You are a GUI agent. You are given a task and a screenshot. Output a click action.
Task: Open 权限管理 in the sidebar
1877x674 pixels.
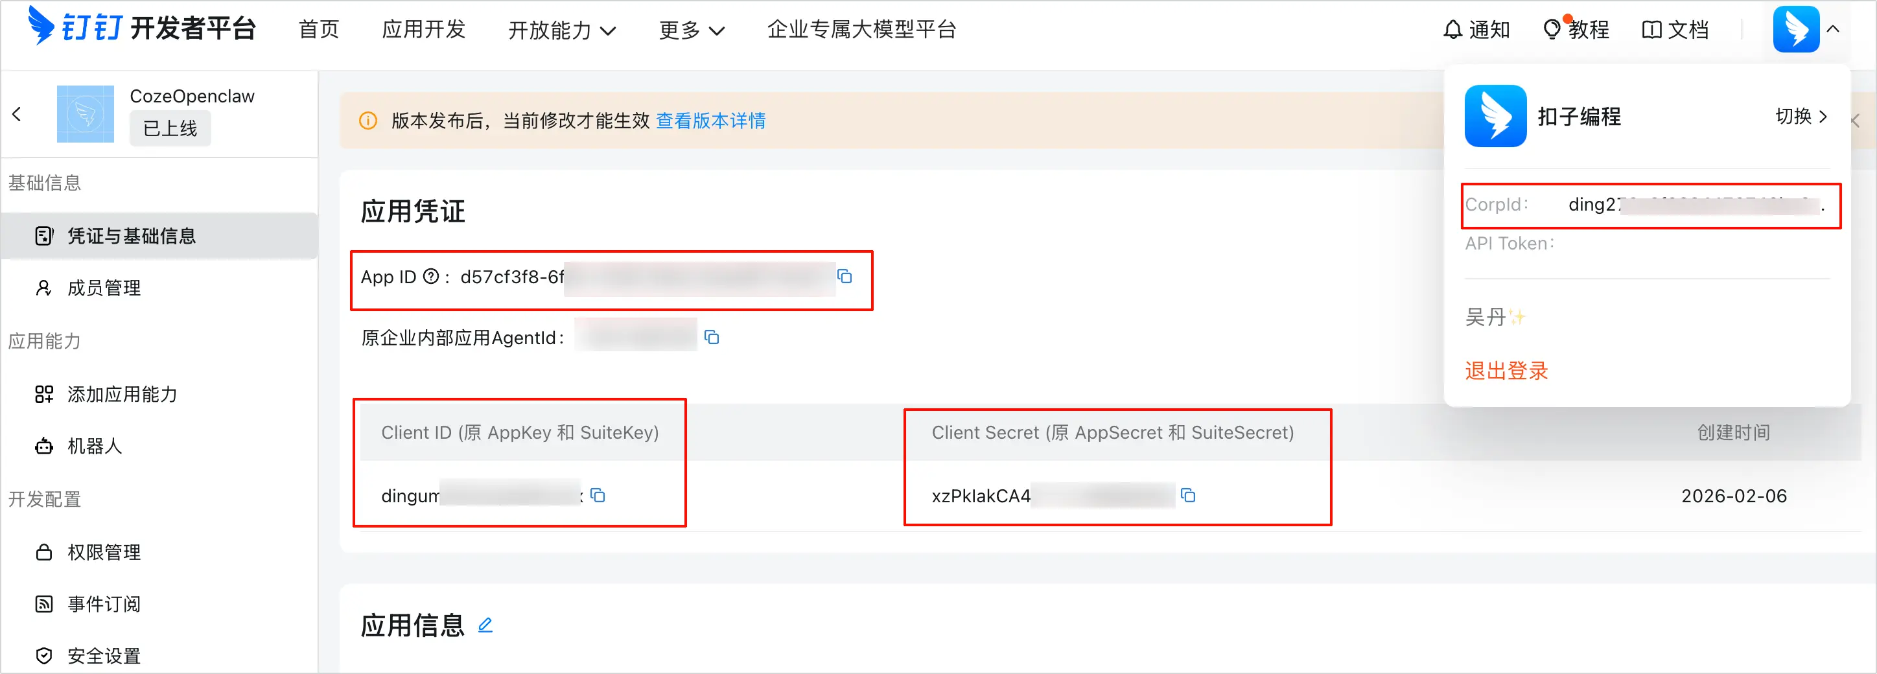point(104,552)
